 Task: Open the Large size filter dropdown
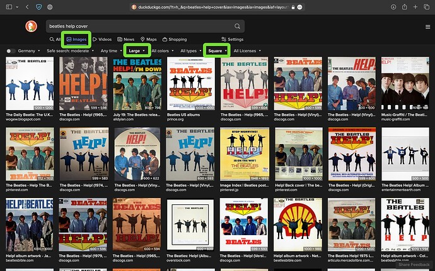click(137, 51)
